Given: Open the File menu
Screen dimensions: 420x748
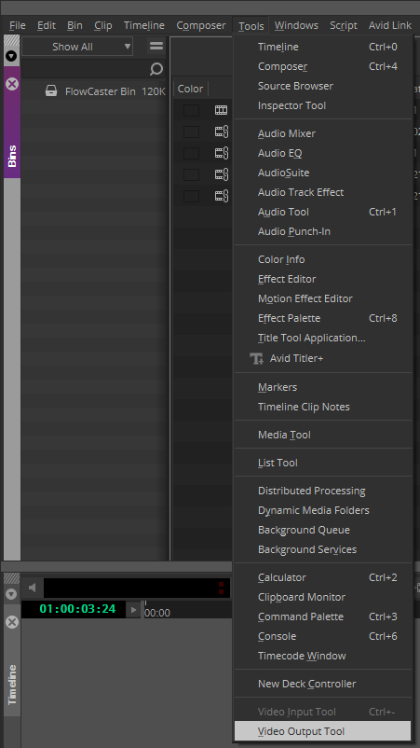Looking at the screenshot, I should pyautogui.click(x=18, y=25).
